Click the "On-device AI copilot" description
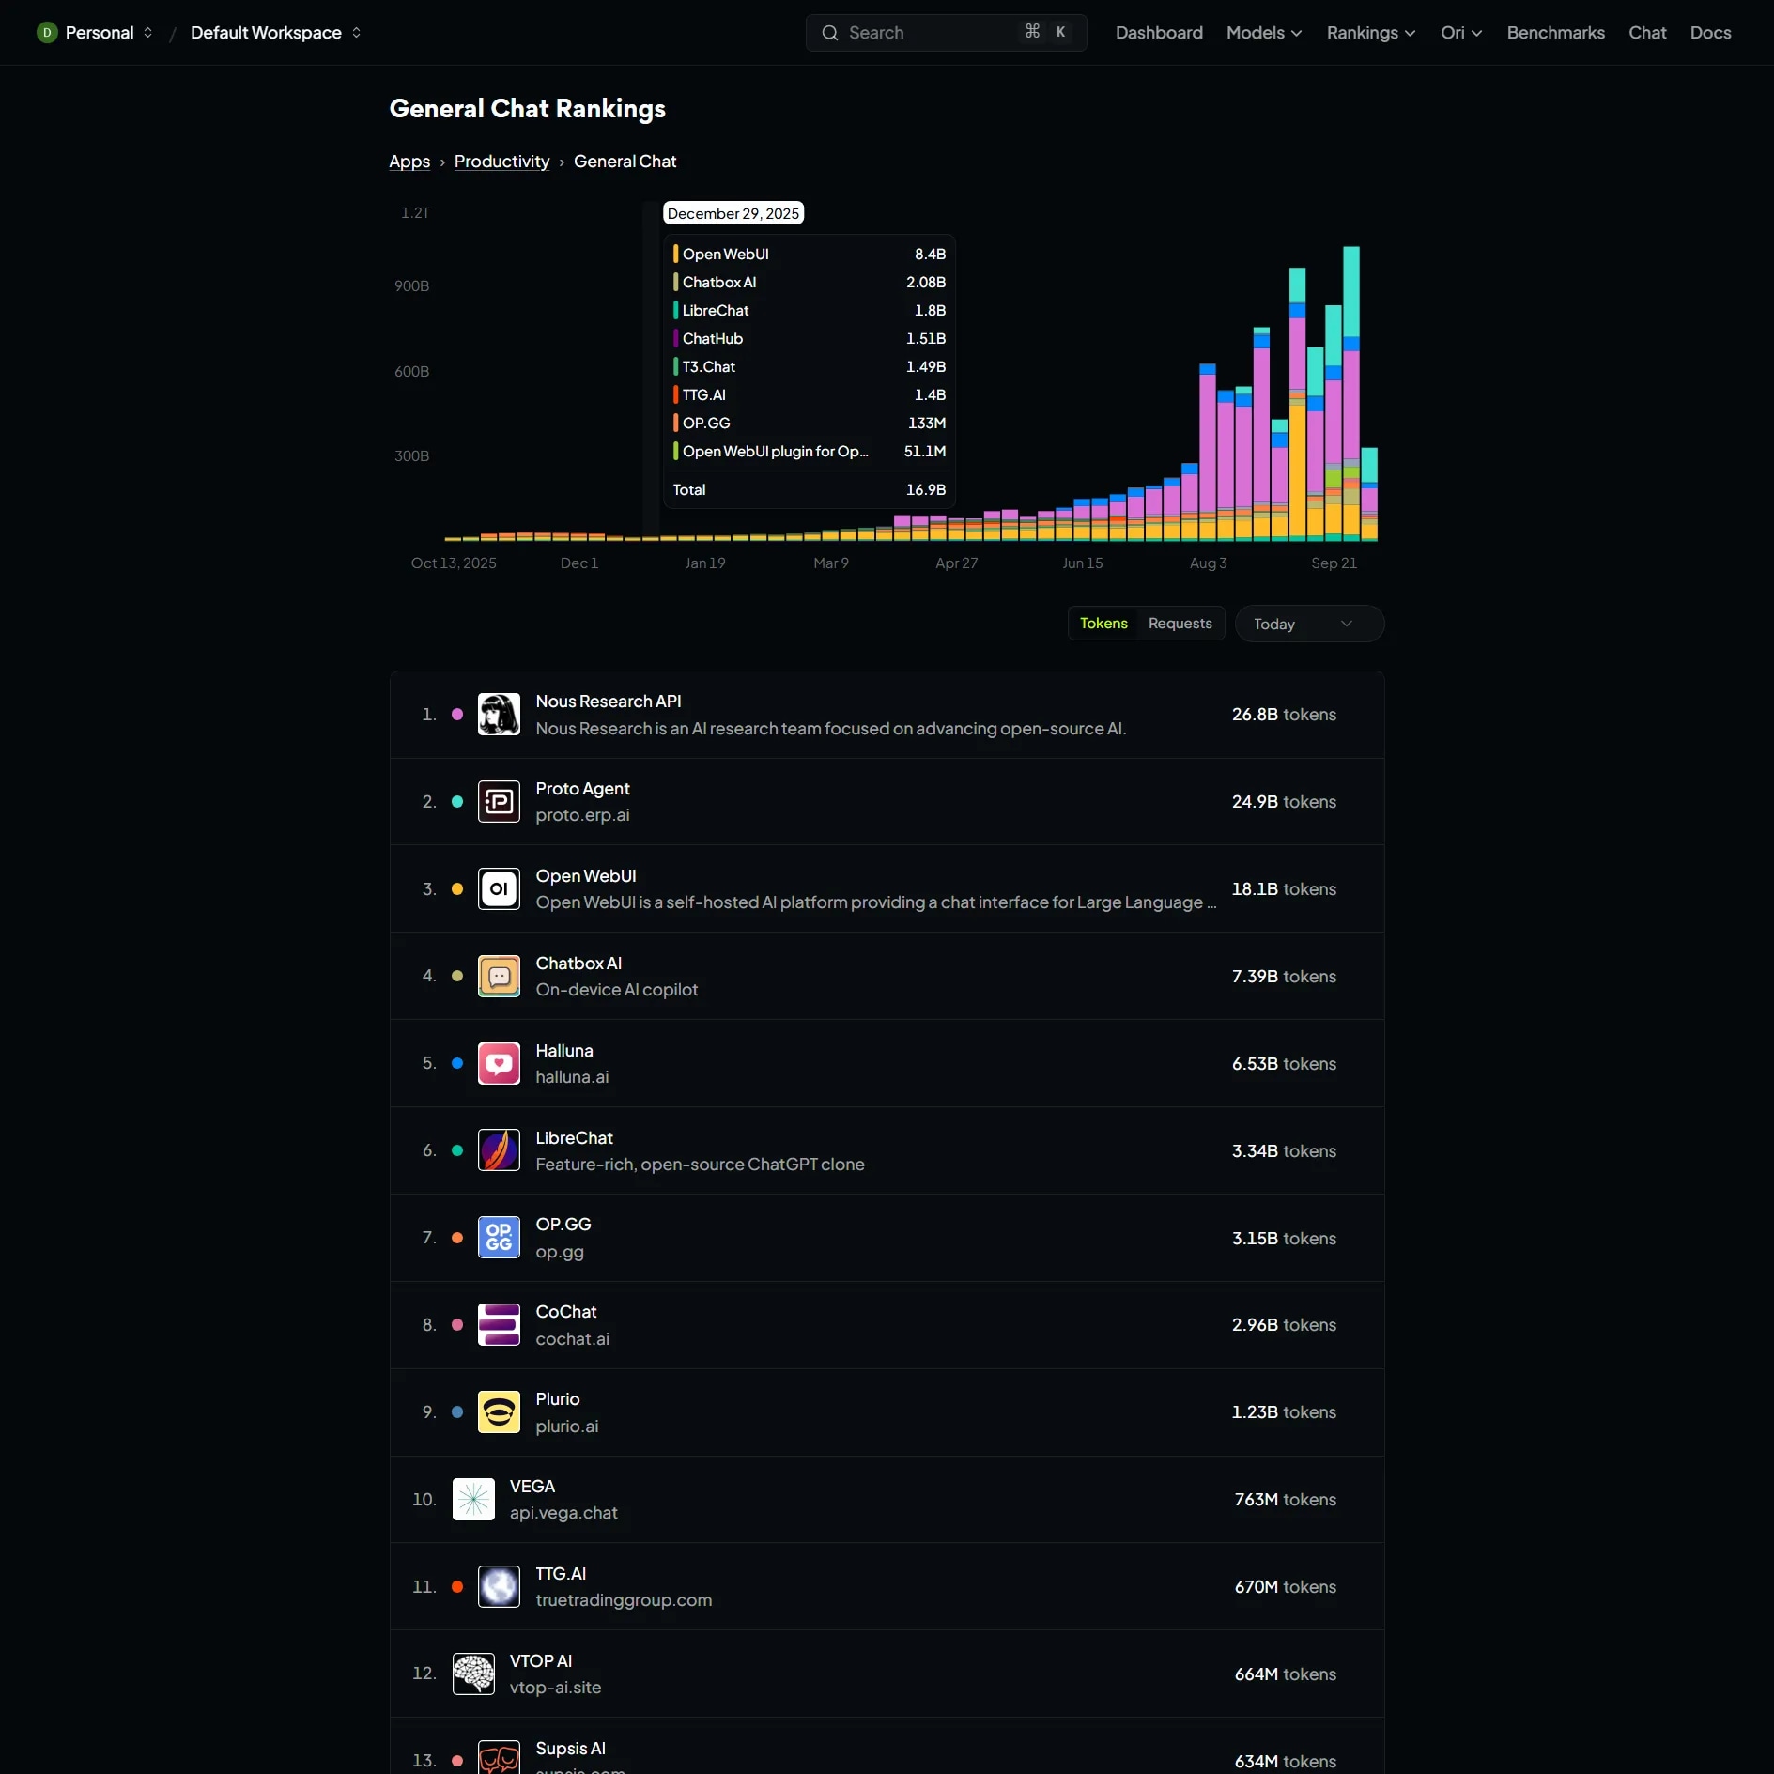The height and width of the screenshot is (1774, 1774). (x=616, y=990)
